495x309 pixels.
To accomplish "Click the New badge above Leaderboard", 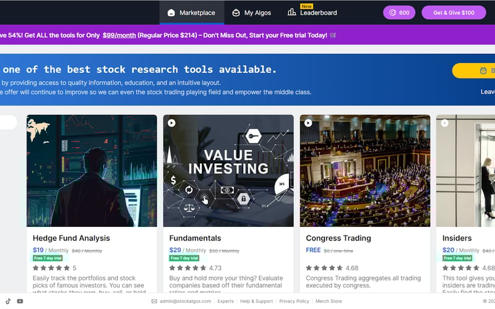I will (306, 6).
